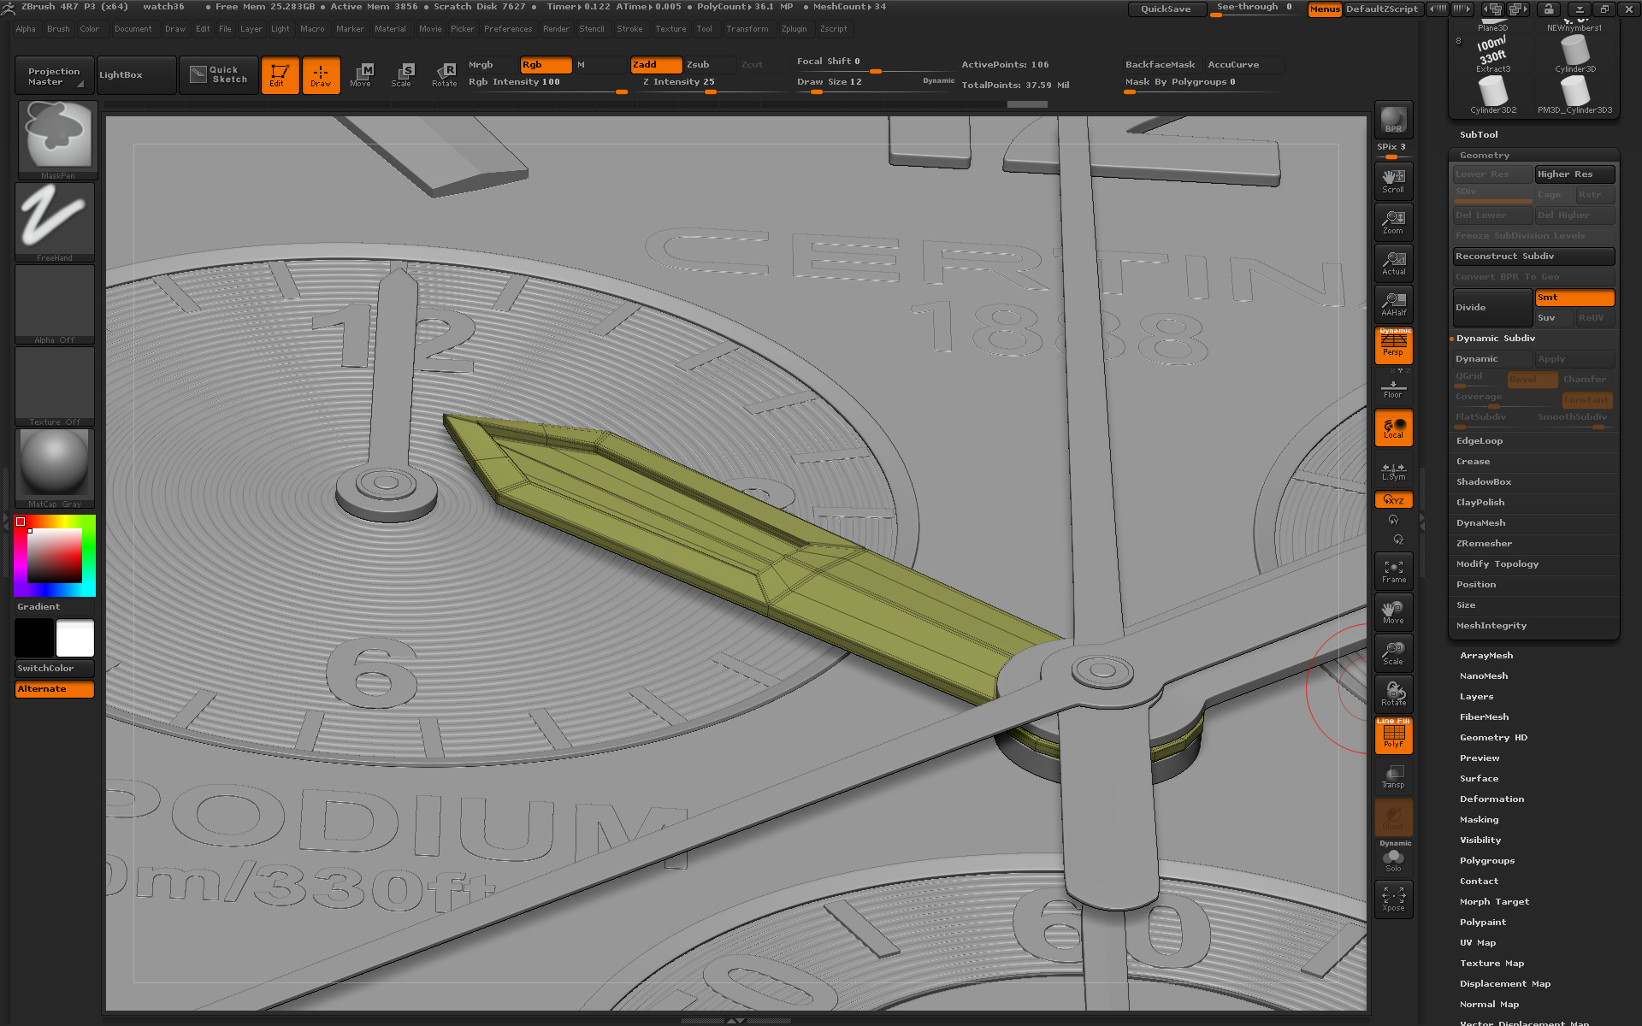Select the black secondary color swatch

(34, 638)
